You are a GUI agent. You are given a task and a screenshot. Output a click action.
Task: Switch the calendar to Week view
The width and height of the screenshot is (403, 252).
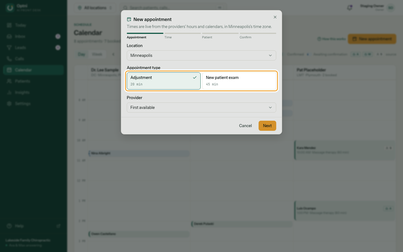tap(97, 54)
